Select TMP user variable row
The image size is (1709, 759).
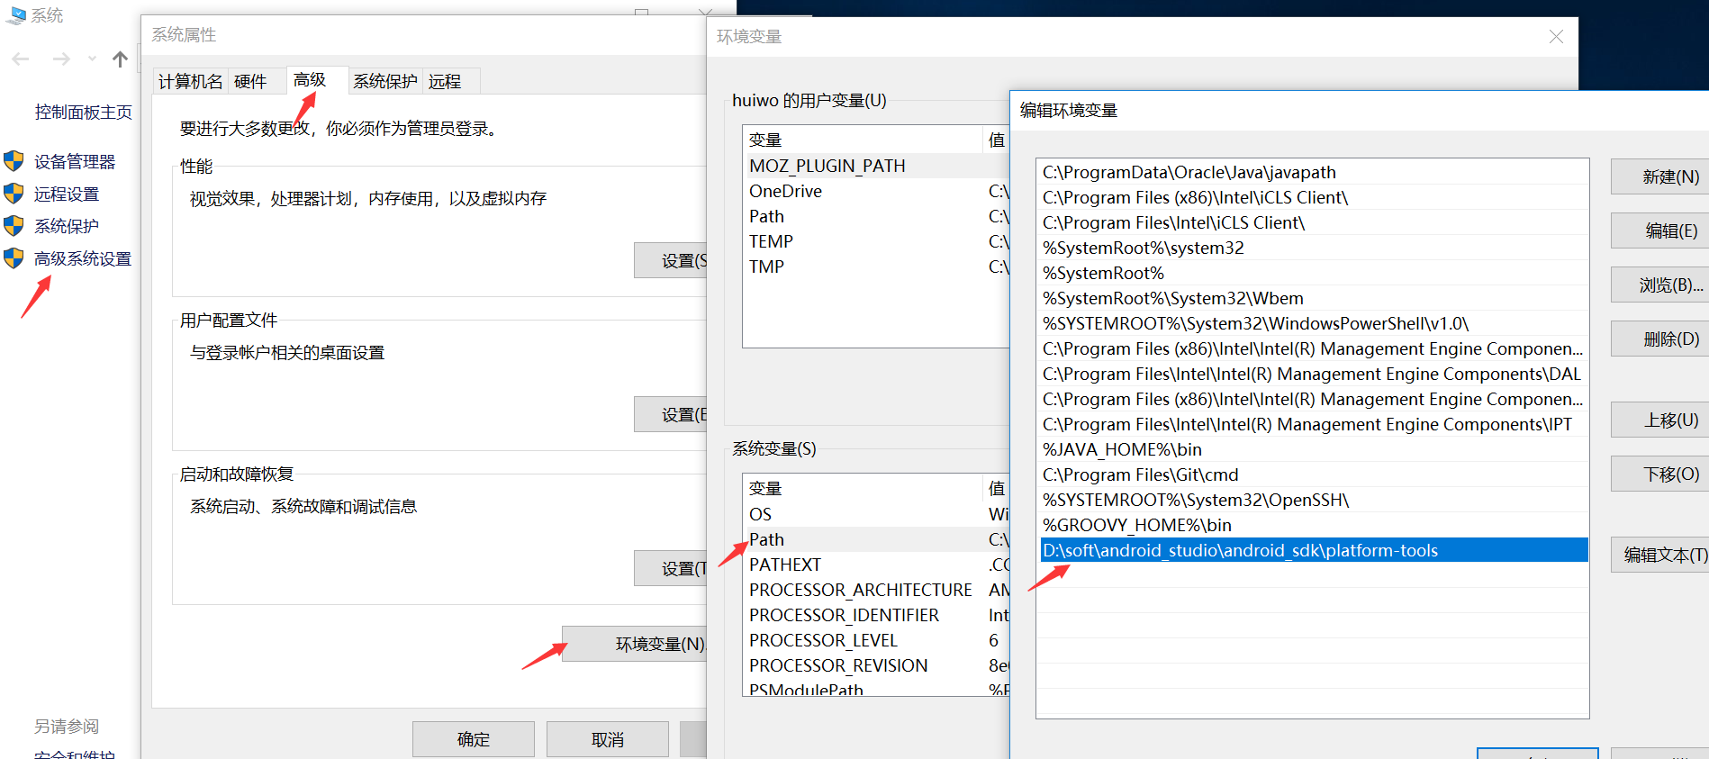876,267
